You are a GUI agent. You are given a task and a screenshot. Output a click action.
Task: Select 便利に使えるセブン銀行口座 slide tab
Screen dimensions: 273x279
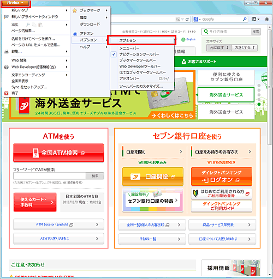tap(226, 77)
